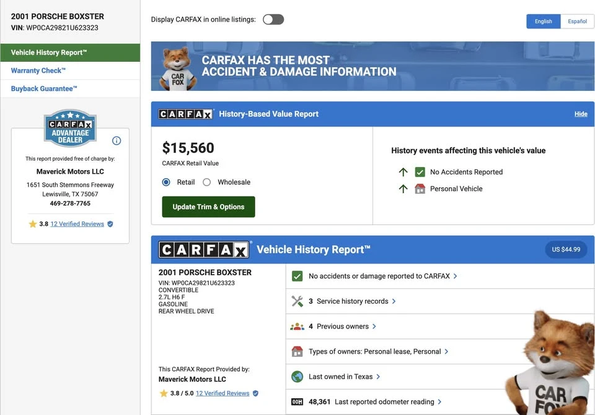Click up arrow next to No Accidents Reported
The image size is (595, 415).
point(403,172)
